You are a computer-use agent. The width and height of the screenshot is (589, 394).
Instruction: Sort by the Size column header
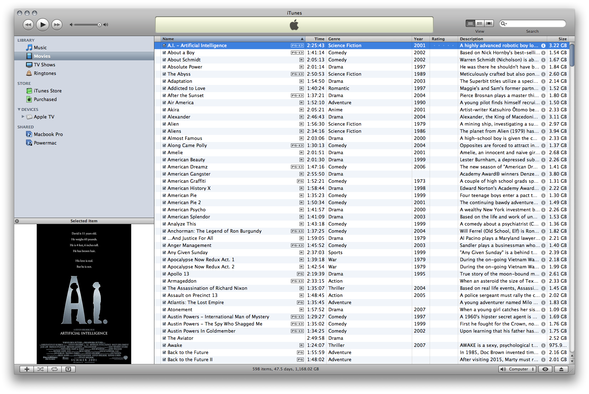coord(559,39)
